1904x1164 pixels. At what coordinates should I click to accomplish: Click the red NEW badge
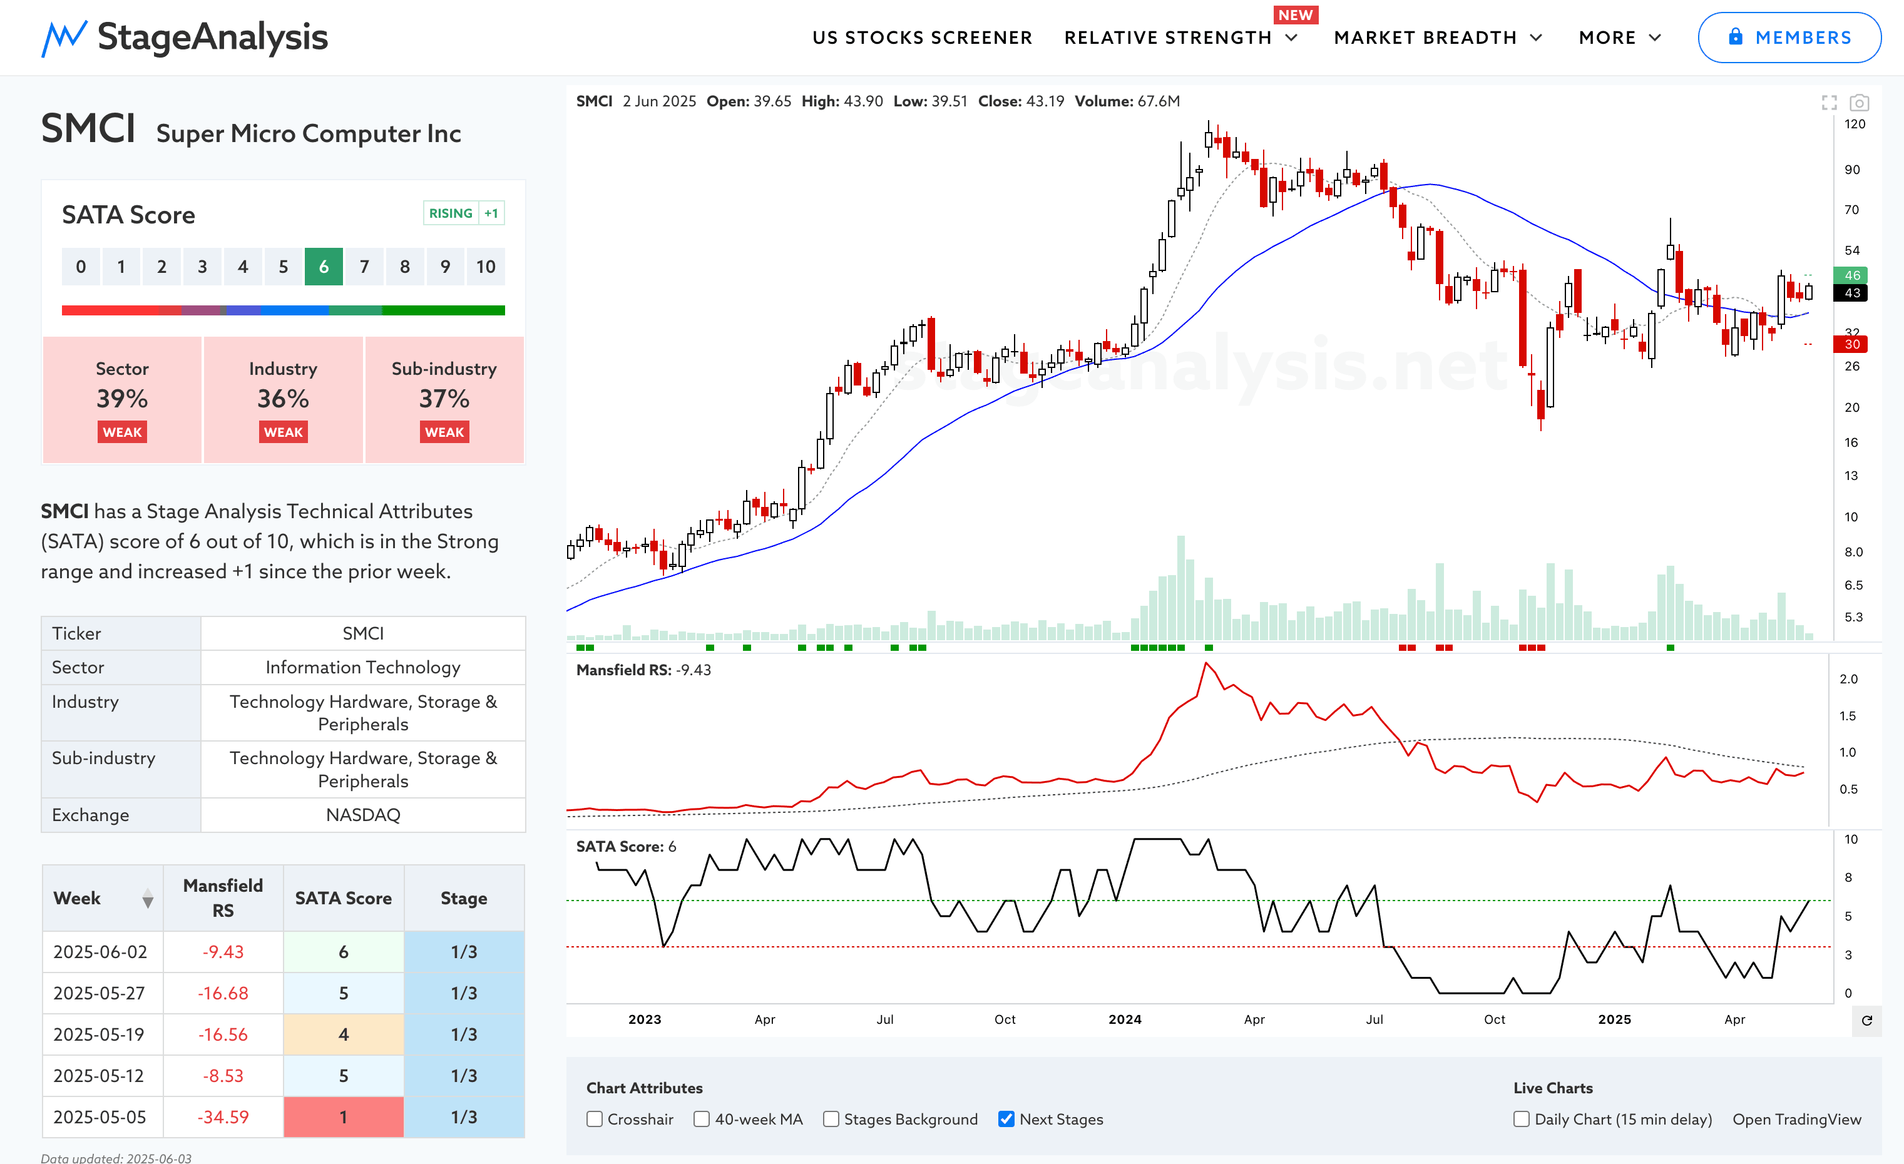click(x=1296, y=16)
